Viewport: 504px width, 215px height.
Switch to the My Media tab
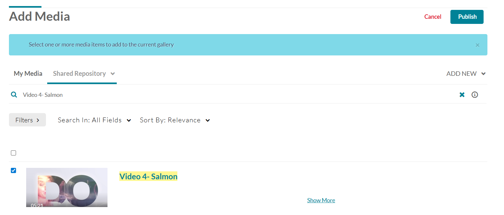28,74
